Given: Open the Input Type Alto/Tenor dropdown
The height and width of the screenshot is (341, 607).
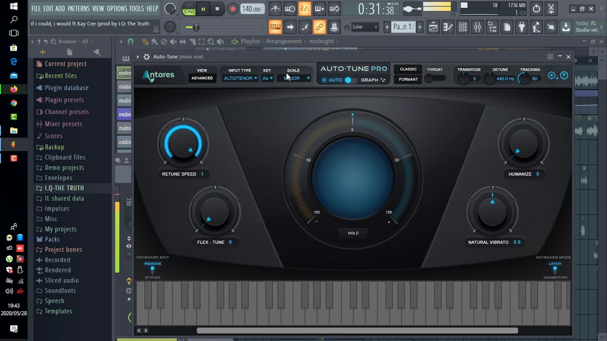Looking at the screenshot, I should coord(240,78).
